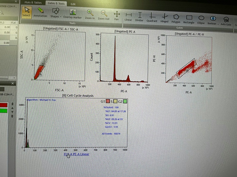Open the Edit tab

(x=73, y=4)
